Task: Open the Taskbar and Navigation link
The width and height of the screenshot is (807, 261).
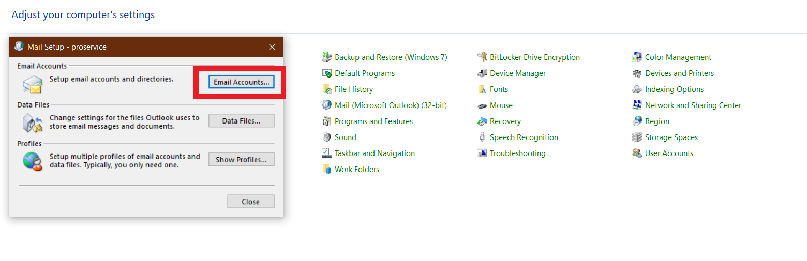Action: pyautogui.click(x=375, y=153)
